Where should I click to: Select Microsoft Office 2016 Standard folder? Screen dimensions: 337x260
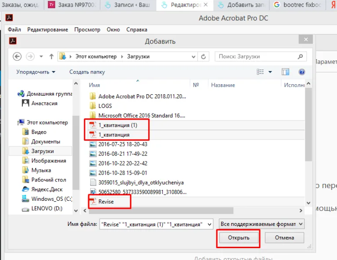tap(137, 115)
